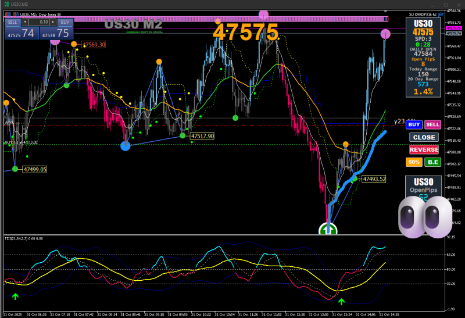Click the chart shift triangle marker
The height and width of the screenshot is (318, 465).
tap(385, 12)
